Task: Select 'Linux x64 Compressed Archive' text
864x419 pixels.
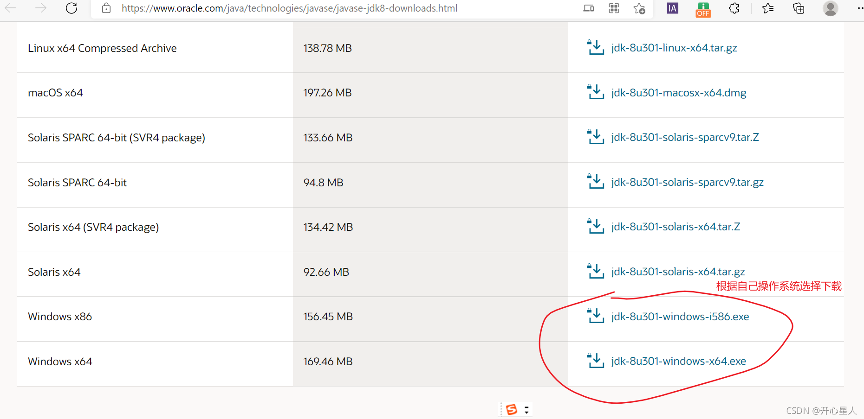Action: pyautogui.click(x=102, y=48)
